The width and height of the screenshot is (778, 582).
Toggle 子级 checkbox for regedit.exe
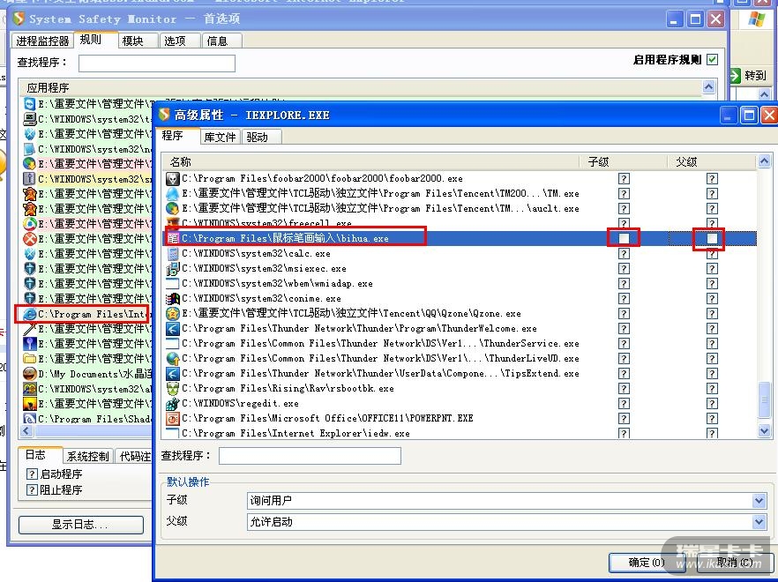click(624, 403)
